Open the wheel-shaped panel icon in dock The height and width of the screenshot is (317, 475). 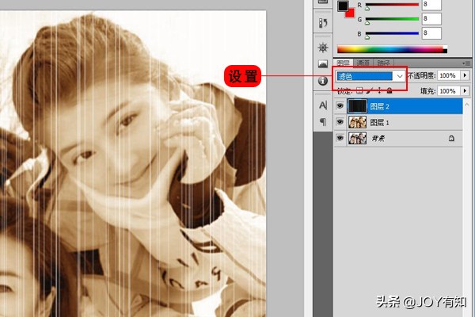pos(323,48)
